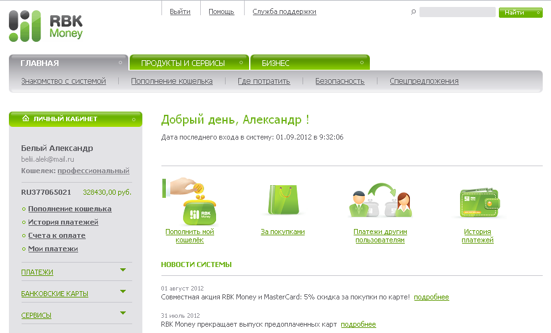Click the magnifier icon beside search field
This screenshot has height=333, width=551.
413,12
